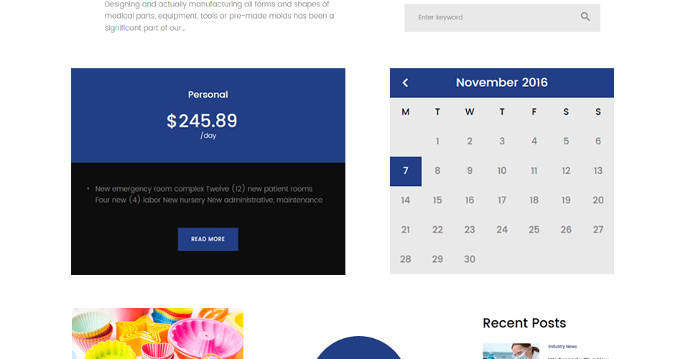
Task: Go to previous month in calendar
Action: pos(405,83)
